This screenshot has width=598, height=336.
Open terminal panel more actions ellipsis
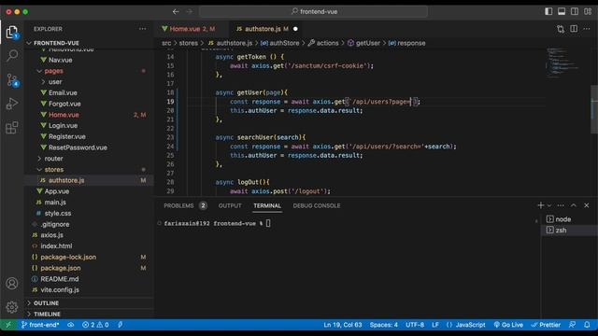(x=561, y=205)
